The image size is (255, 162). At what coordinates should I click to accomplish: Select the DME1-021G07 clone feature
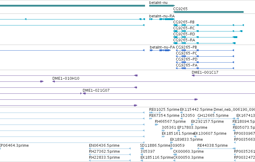pos(169,93)
